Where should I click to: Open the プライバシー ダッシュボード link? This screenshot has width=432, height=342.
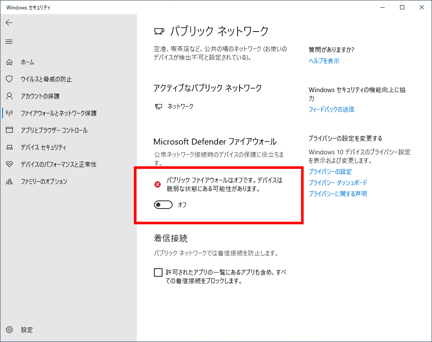(x=338, y=183)
